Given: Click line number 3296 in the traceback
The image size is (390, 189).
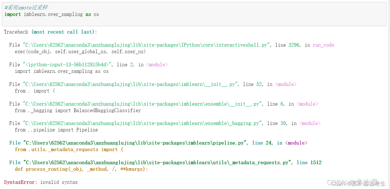Looking at the screenshot, I should pyautogui.click(x=294, y=45).
